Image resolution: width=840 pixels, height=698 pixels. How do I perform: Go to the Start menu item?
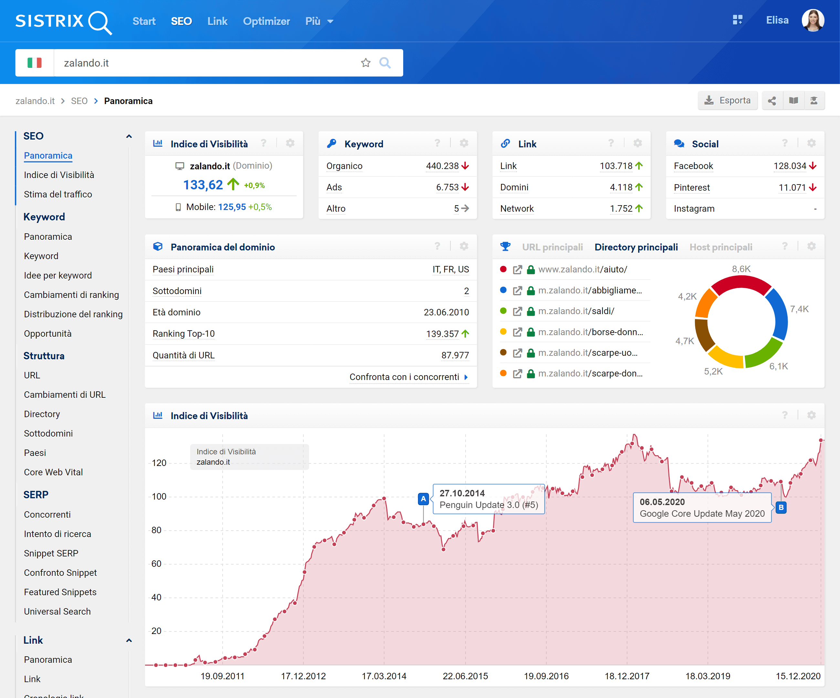[144, 21]
